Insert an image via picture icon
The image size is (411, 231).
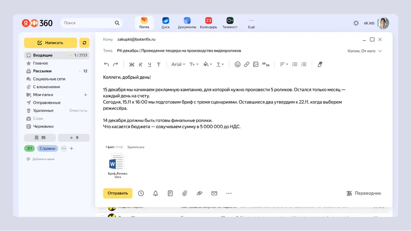[x=256, y=64]
